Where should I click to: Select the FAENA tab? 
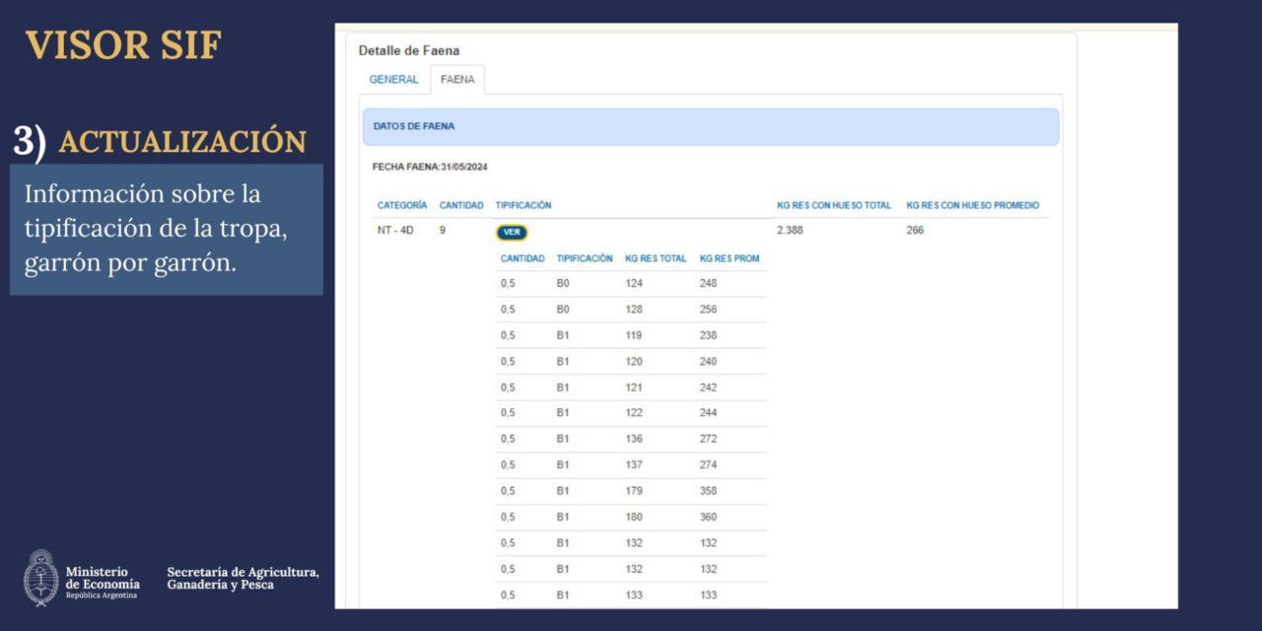pyautogui.click(x=457, y=80)
